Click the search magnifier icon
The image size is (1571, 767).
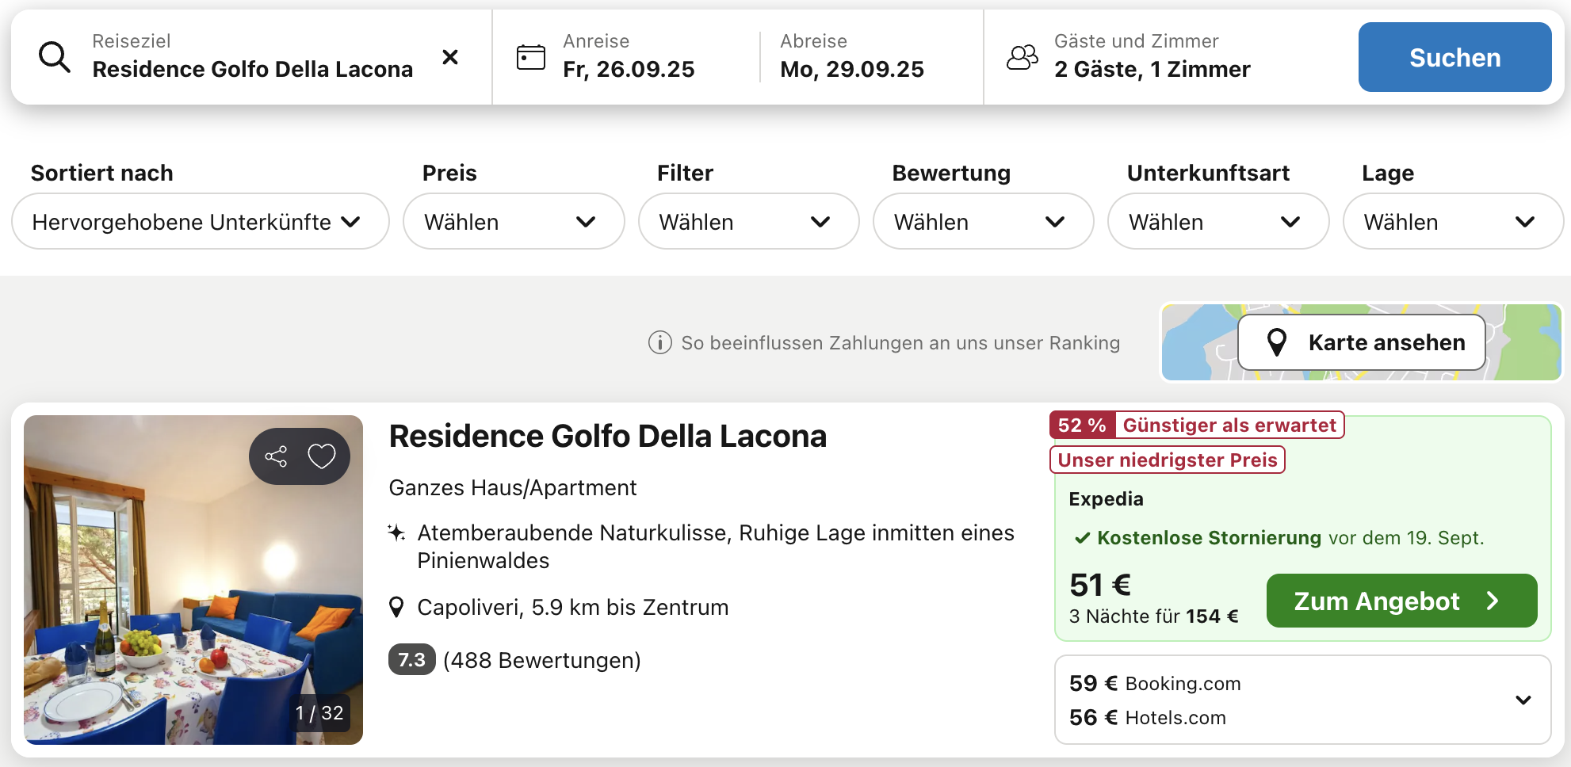[x=55, y=57]
